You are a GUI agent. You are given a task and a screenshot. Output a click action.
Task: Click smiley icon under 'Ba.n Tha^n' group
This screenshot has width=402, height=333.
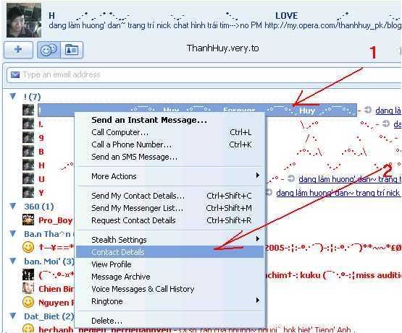(x=28, y=247)
